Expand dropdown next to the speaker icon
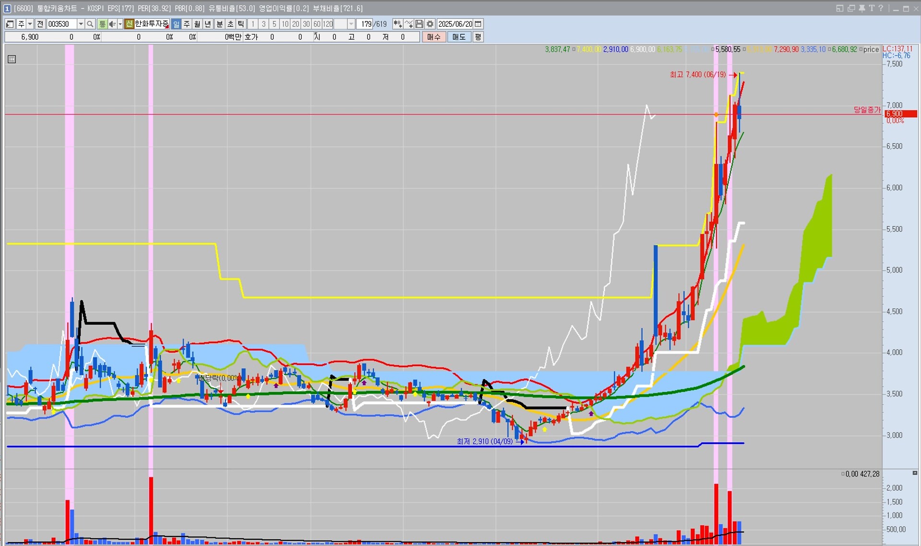 coord(120,24)
